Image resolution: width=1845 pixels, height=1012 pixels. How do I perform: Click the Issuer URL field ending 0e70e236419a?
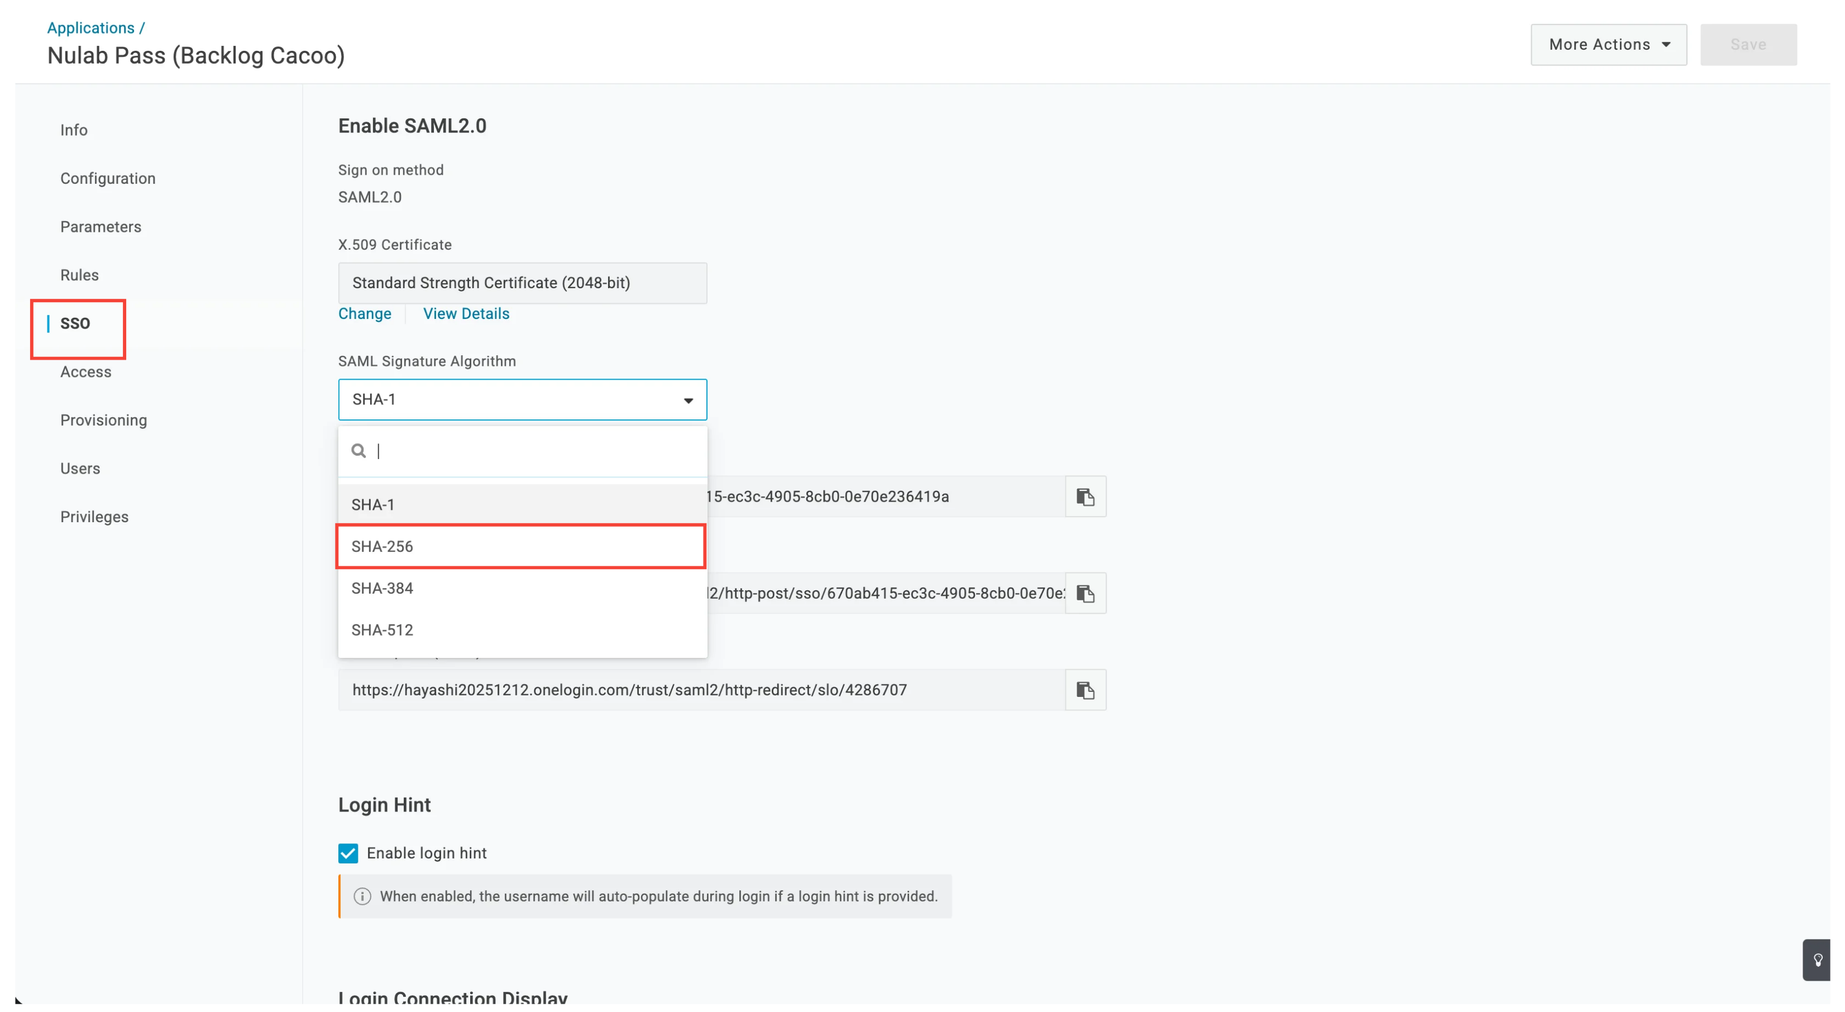pyautogui.click(x=886, y=497)
